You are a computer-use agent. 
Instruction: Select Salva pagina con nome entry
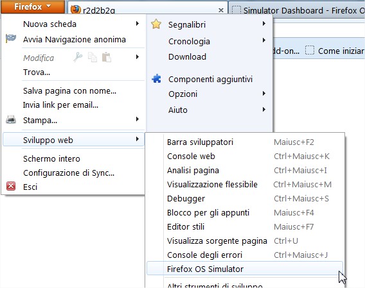coord(69,90)
